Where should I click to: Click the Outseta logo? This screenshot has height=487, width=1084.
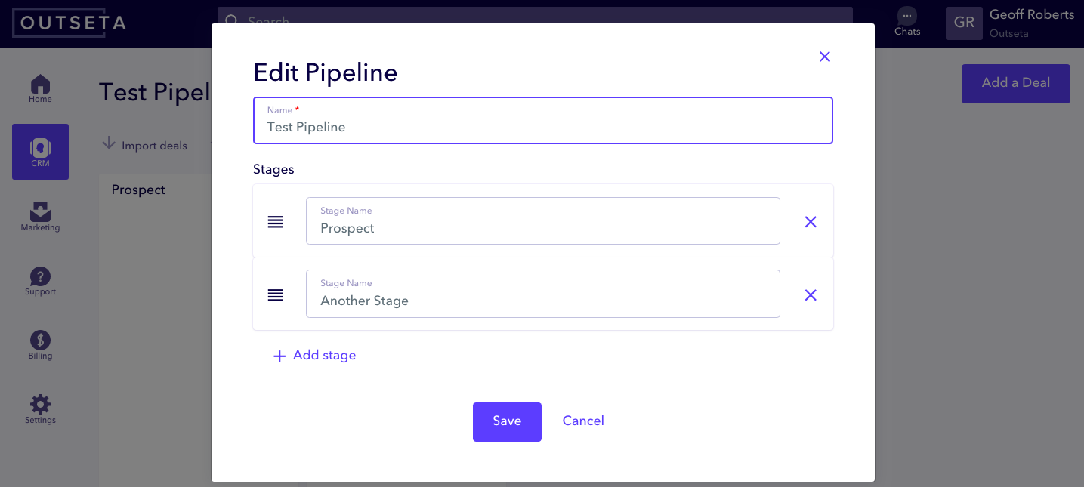69,23
